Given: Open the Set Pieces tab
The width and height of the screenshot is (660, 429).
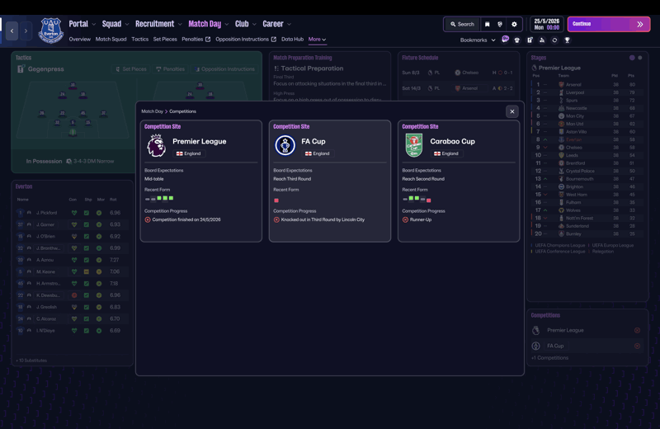Looking at the screenshot, I should 165,39.
